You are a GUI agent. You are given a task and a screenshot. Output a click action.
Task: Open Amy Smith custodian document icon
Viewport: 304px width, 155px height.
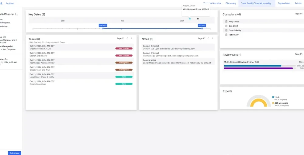click(x=226, y=22)
